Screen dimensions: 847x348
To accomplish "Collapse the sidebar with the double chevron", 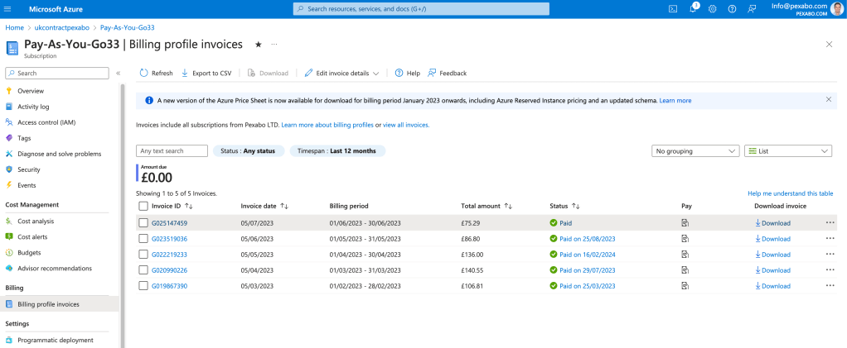I will coord(118,74).
